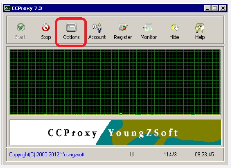231x168 pixels.
Task: Open the Monitor window
Action: [148, 31]
